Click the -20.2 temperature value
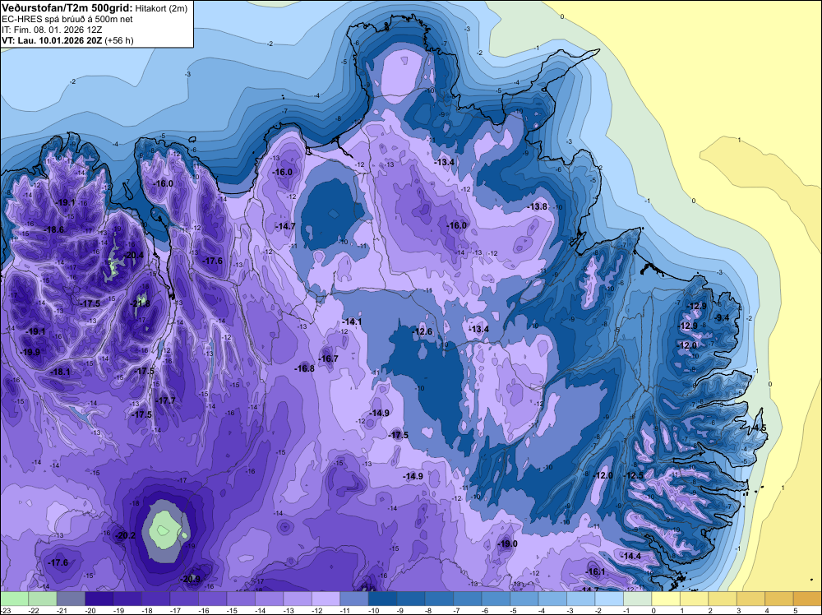This screenshot has height=615, width=822. [x=126, y=535]
